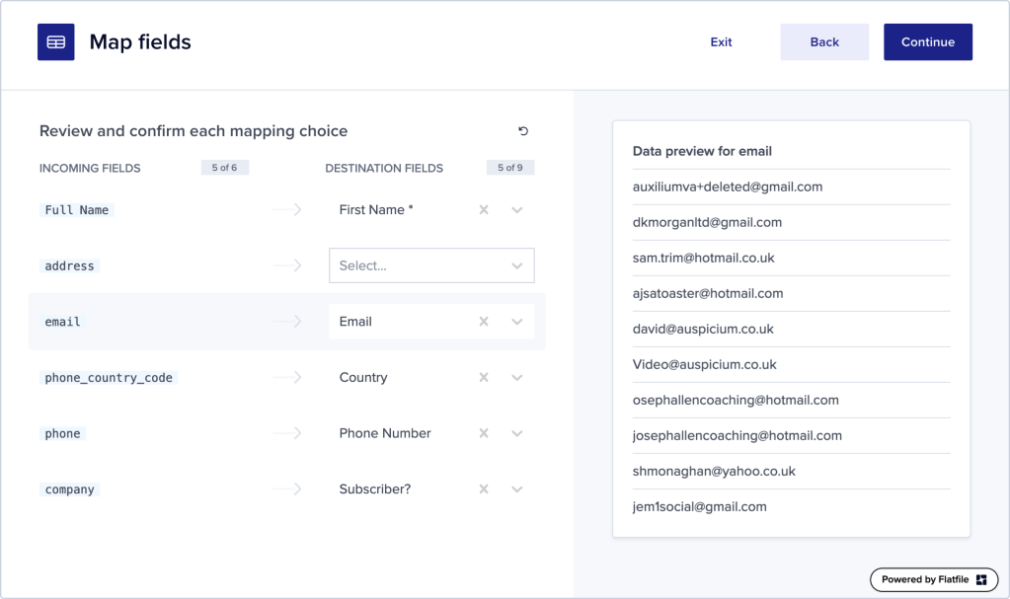The image size is (1010, 599).
Task: Open the Subscriber? dropdown chevron
Action: point(517,489)
